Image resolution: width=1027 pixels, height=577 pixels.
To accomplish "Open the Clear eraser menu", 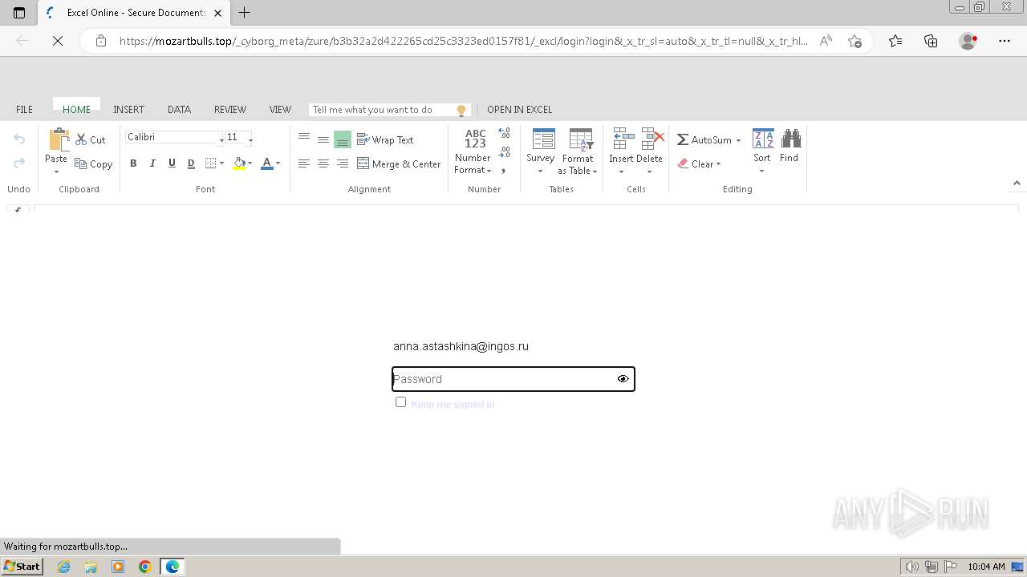I will (x=699, y=163).
